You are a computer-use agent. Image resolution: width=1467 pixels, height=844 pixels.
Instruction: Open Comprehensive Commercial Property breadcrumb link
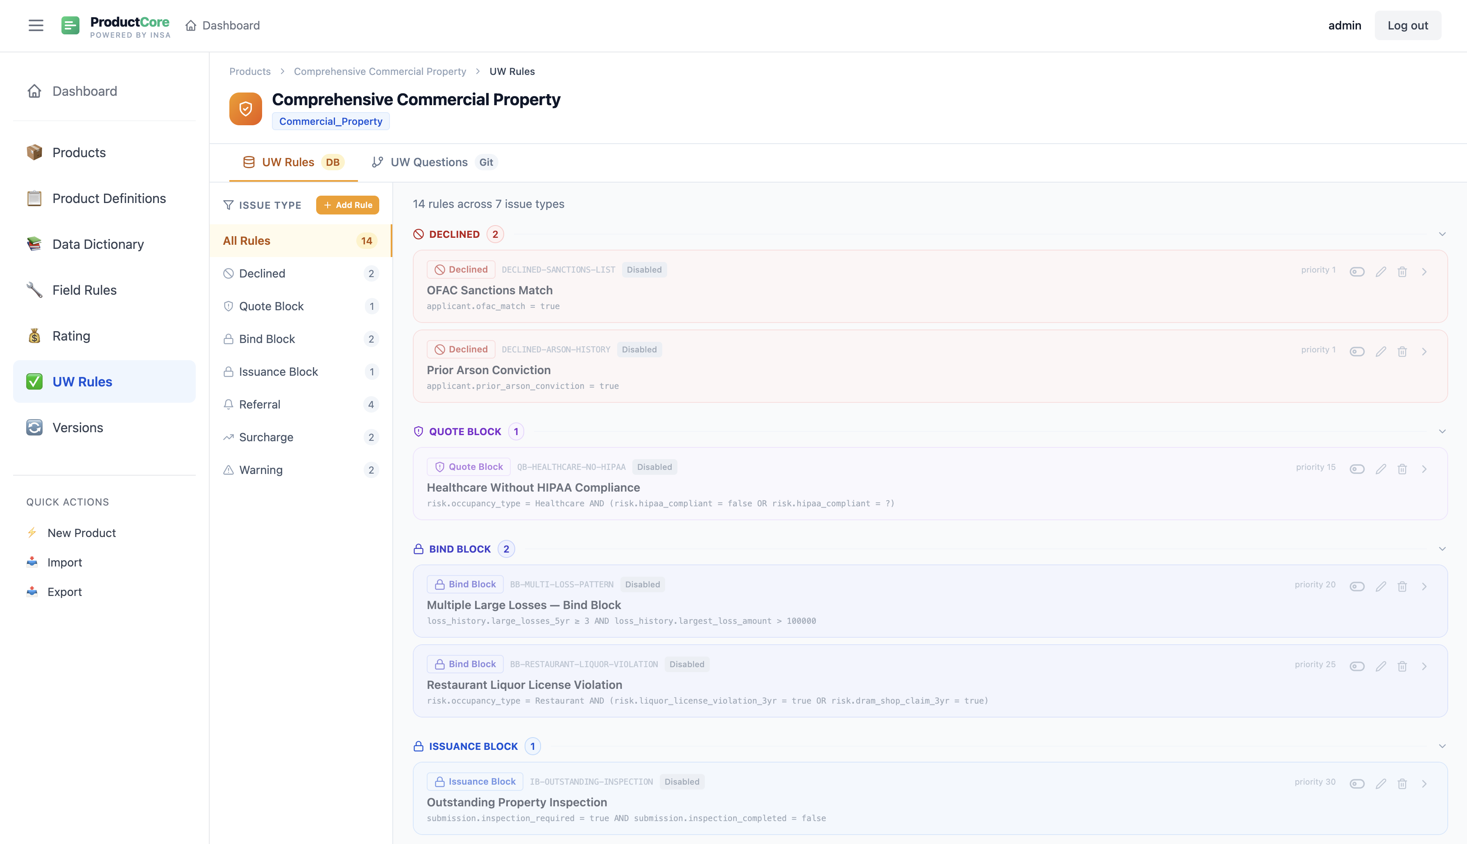click(380, 71)
